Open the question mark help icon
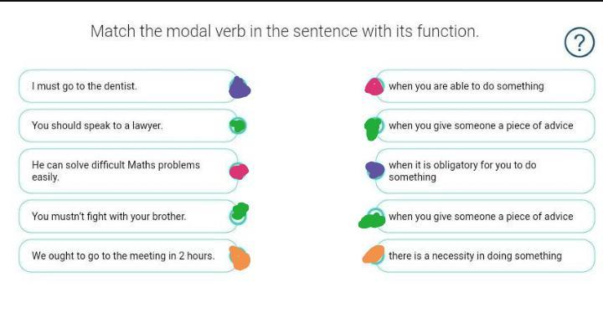 point(580,43)
